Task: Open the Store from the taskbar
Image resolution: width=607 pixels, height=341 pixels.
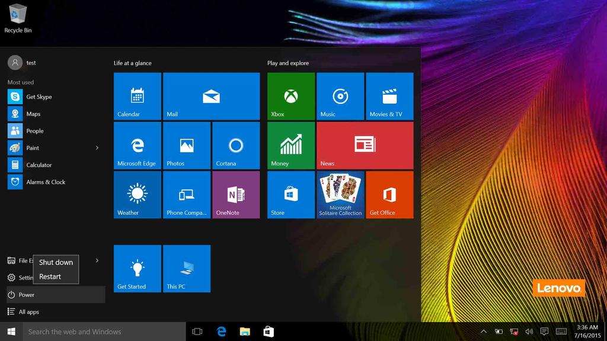Action: tap(269, 332)
